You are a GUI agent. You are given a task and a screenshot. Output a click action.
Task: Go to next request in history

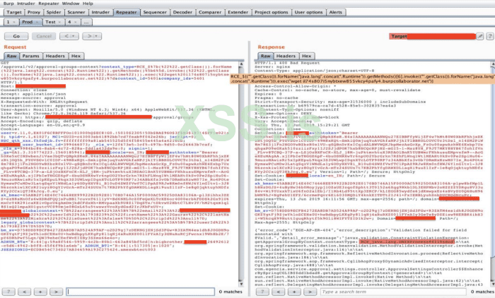(x=88, y=36)
